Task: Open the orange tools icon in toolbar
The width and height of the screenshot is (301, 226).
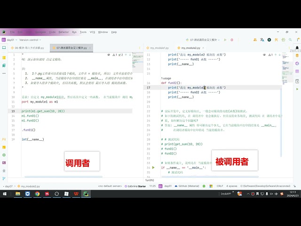Action: 276,40
